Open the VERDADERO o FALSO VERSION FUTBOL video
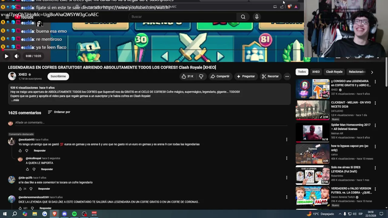Screen dimensions: 388x218 313,196
